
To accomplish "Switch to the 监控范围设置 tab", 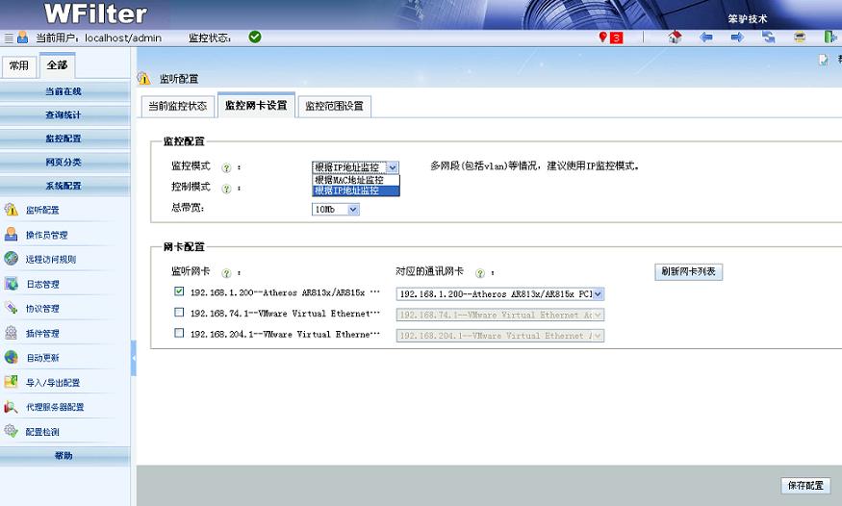I will pyautogui.click(x=334, y=106).
